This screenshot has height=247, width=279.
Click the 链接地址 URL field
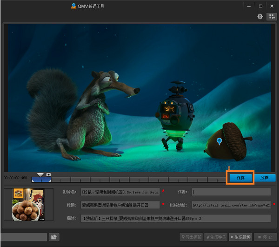[x=231, y=205]
